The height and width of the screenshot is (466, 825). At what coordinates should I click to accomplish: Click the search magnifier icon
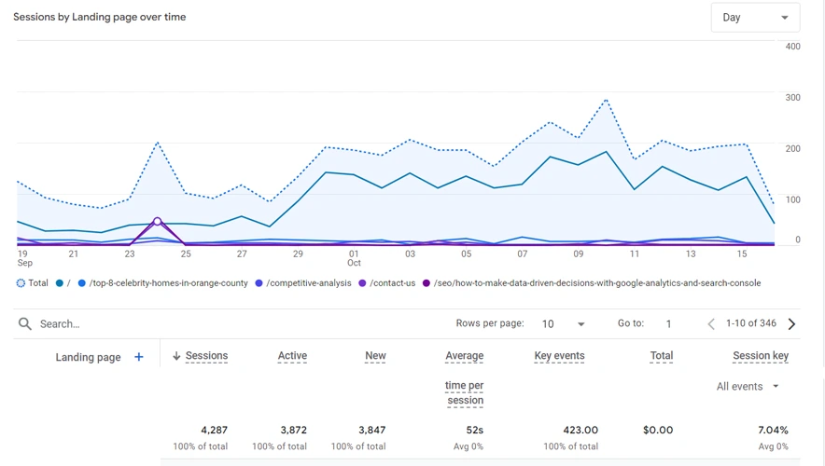tap(24, 323)
